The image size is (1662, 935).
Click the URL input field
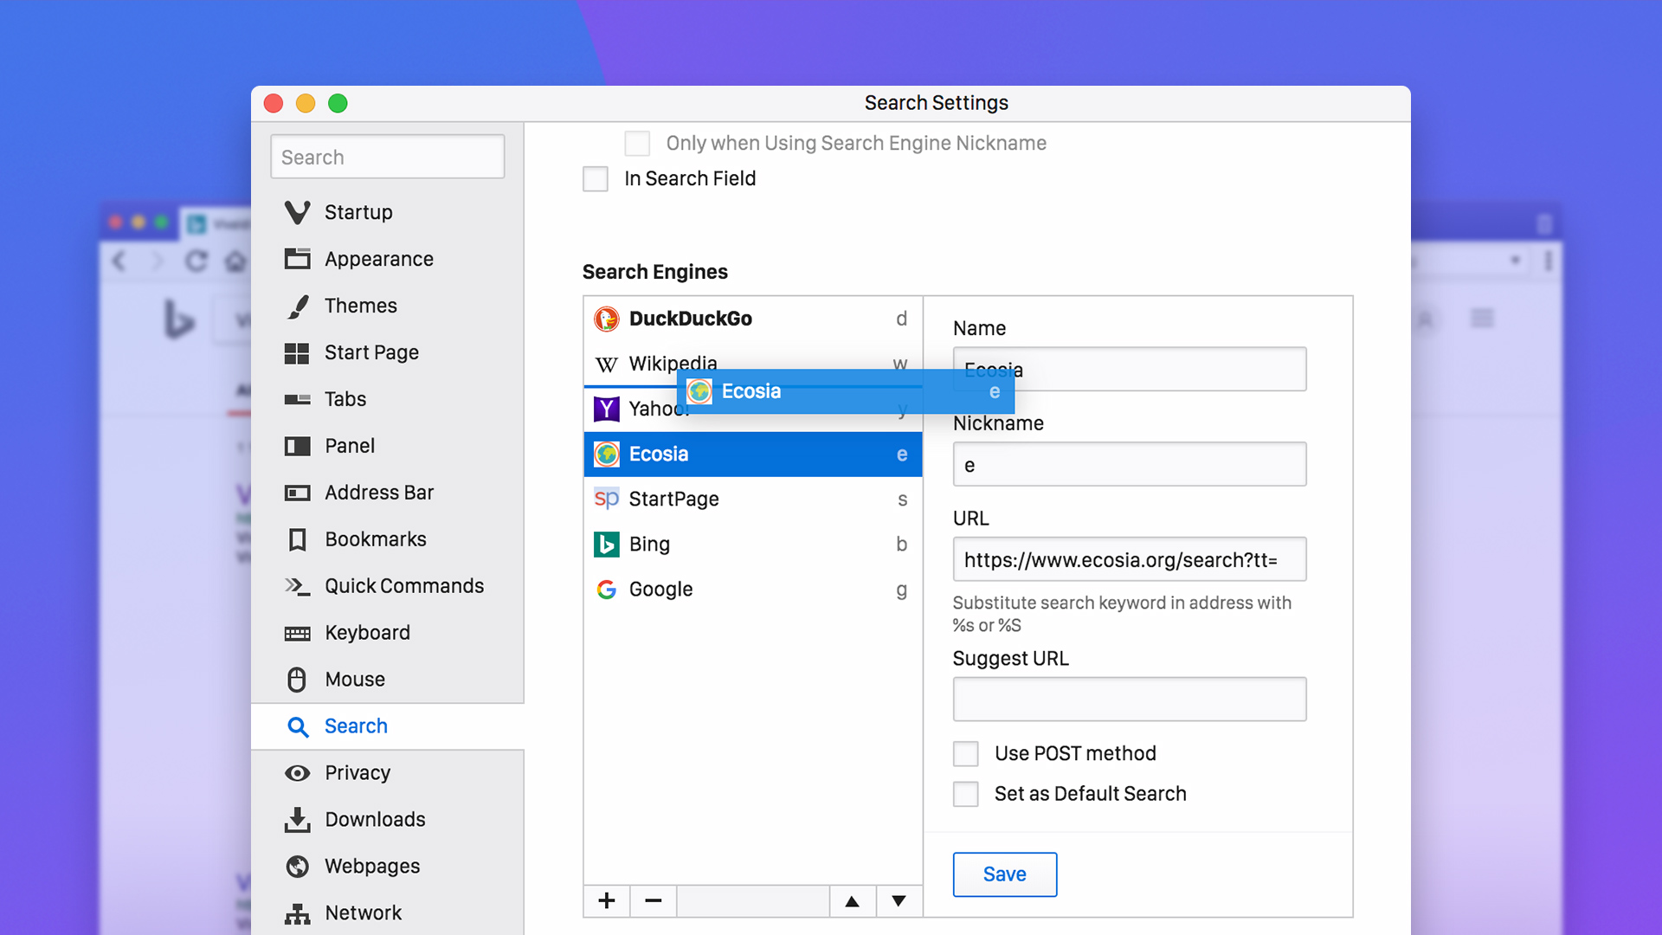(1128, 559)
